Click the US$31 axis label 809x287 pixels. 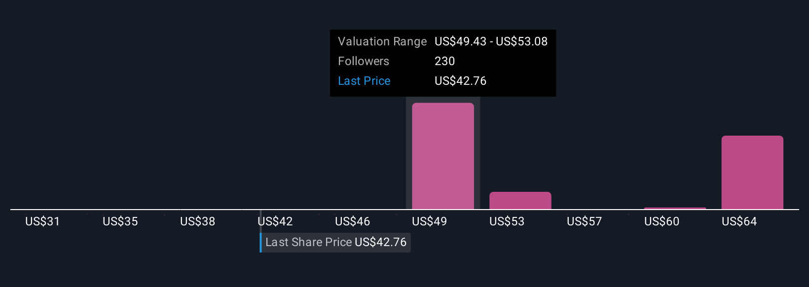[42, 221]
